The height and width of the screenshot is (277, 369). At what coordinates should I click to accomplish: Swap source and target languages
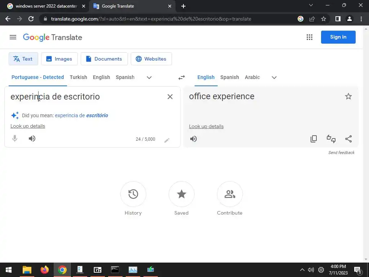tap(182, 78)
